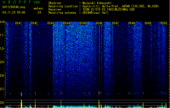Click the 0545 time marker
Image resolution: width=170 pixels, height=108 pixels.
point(83,23)
